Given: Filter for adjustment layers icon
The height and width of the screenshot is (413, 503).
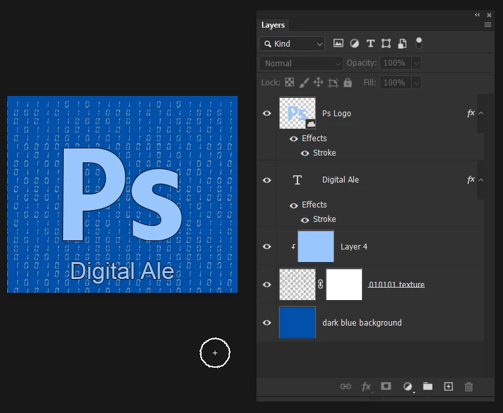Looking at the screenshot, I should (x=355, y=43).
